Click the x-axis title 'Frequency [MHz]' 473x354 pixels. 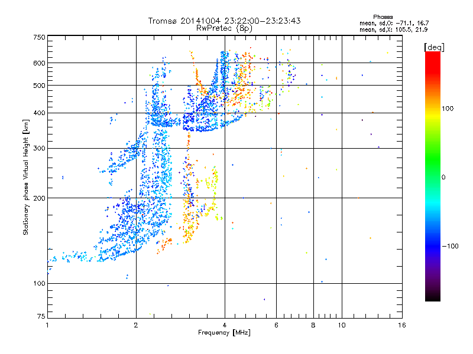click(x=224, y=333)
